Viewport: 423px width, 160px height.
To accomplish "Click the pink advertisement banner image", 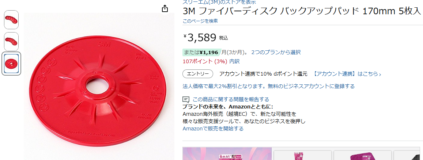I will [x=227, y=153].
